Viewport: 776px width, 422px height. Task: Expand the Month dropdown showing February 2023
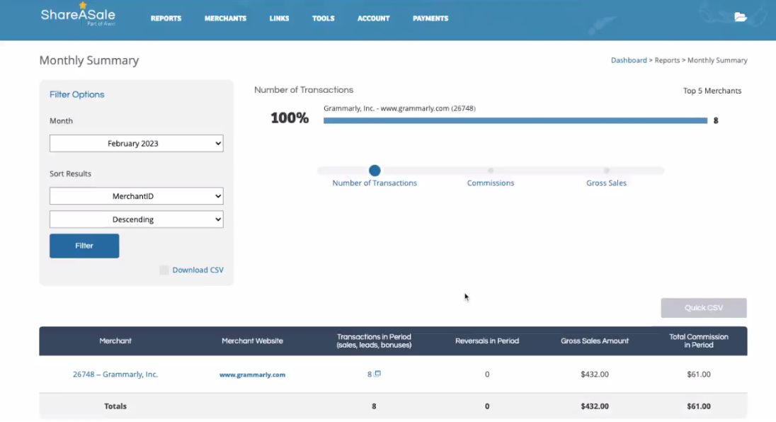136,144
